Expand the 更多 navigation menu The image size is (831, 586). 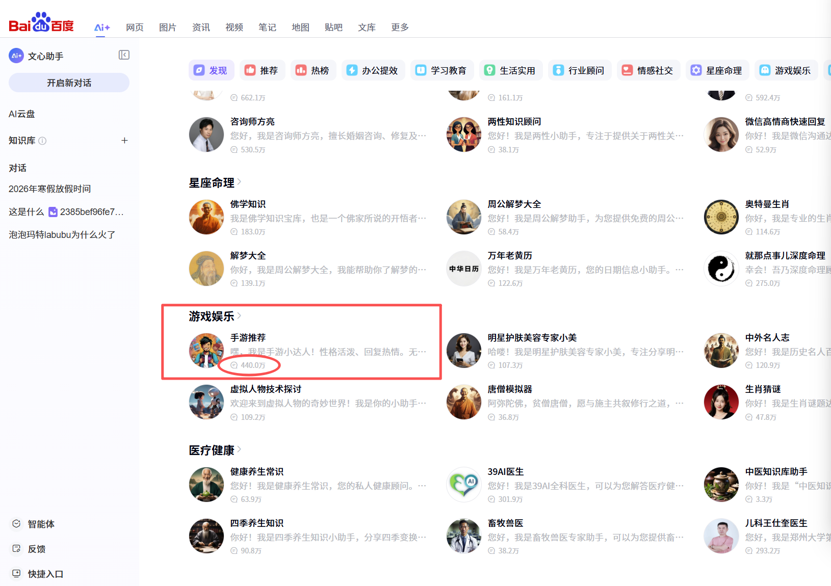(400, 28)
